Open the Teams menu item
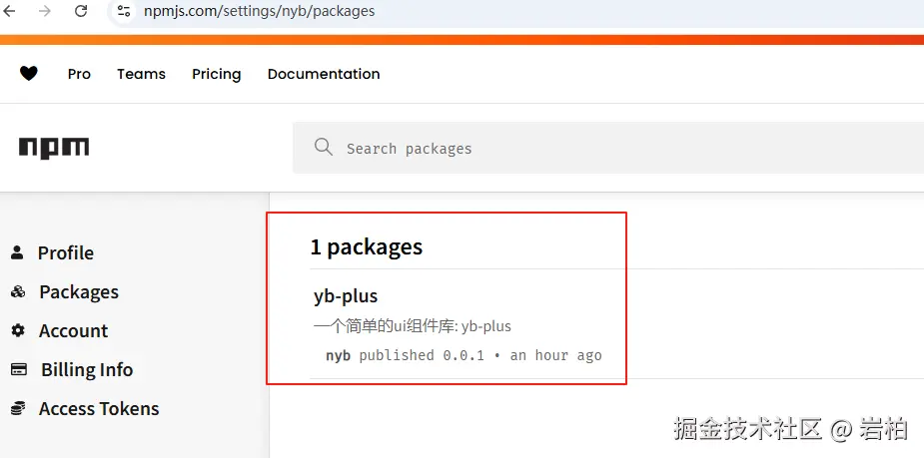This screenshot has width=924, height=458. click(141, 74)
